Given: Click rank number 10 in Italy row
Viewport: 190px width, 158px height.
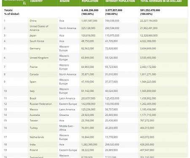Looking at the screenshot, I should [5, 91].
